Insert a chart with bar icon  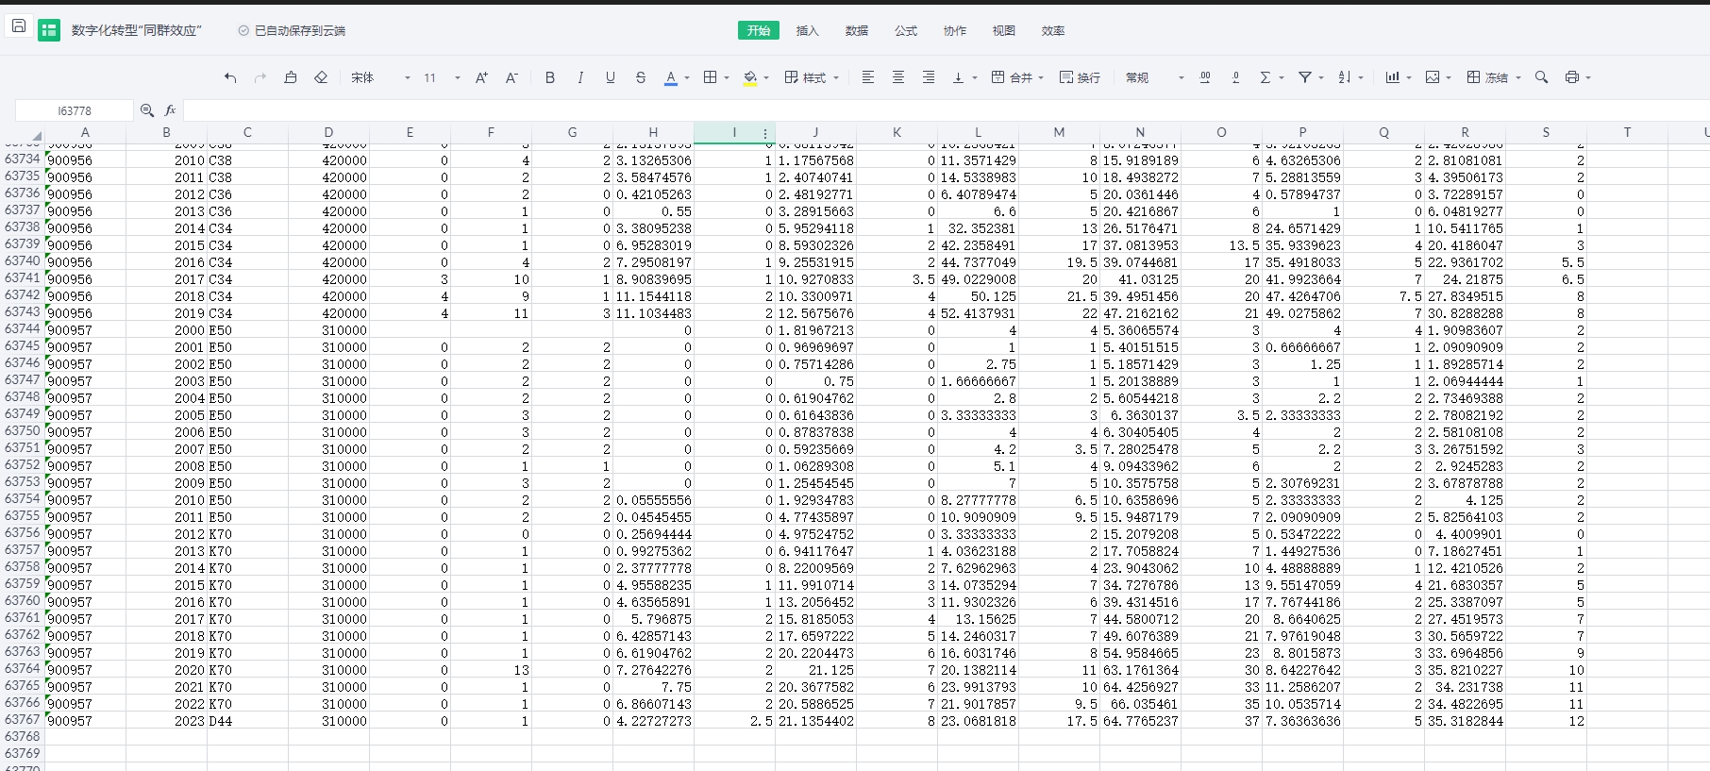tap(1392, 77)
